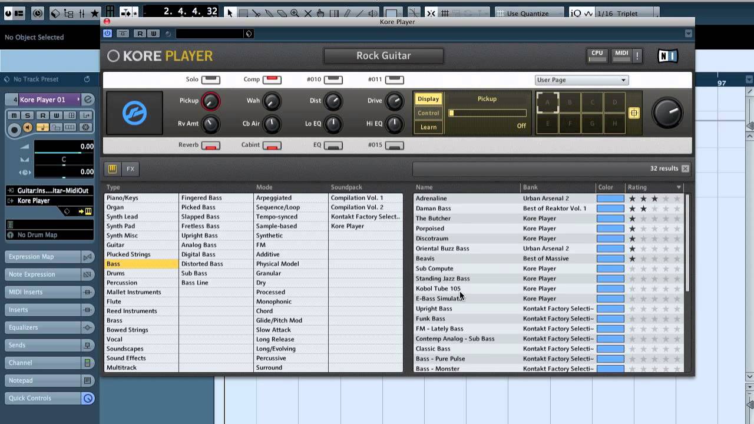Click the Pickup value bar
The height and width of the screenshot is (424, 754).
487,113
